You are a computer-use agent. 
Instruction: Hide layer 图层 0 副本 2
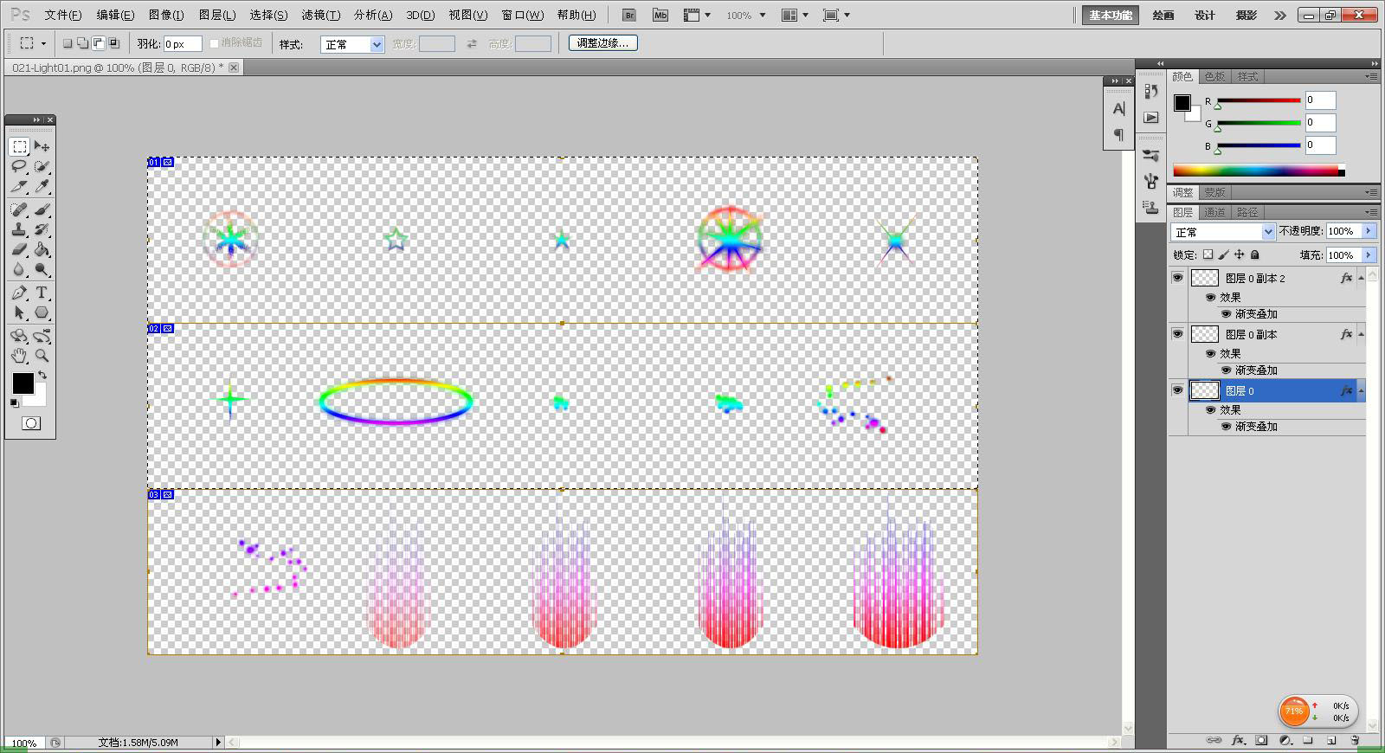[x=1177, y=278]
